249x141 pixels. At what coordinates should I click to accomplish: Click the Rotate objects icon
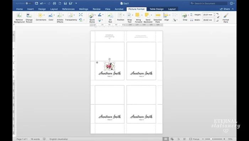pyautogui.click(x=174, y=20)
